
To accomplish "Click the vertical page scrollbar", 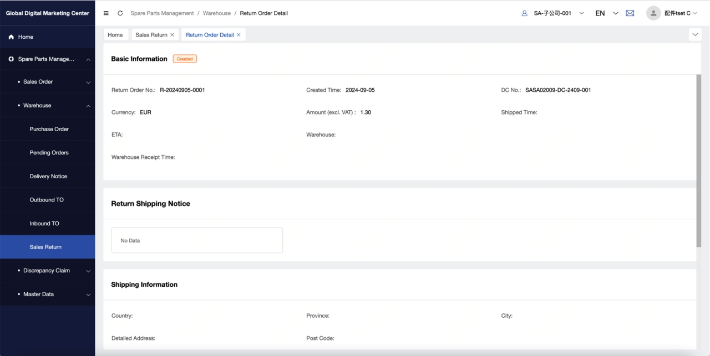I will 698,161.
